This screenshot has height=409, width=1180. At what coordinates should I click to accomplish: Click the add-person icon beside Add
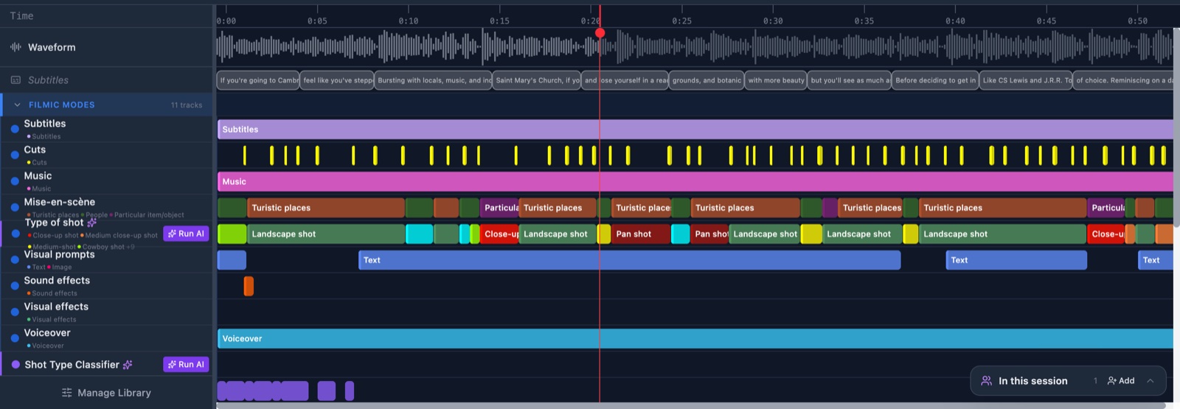[x=1111, y=381]
